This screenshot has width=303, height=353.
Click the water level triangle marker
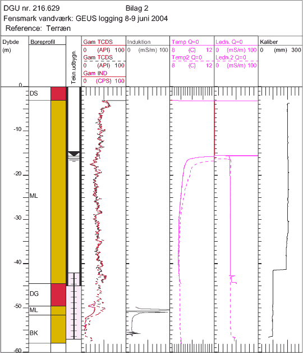click(x=74, y=154)
